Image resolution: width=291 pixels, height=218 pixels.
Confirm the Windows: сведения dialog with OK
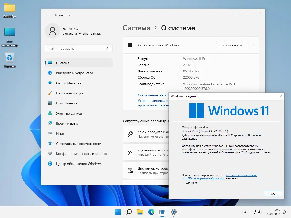[273, 193]
